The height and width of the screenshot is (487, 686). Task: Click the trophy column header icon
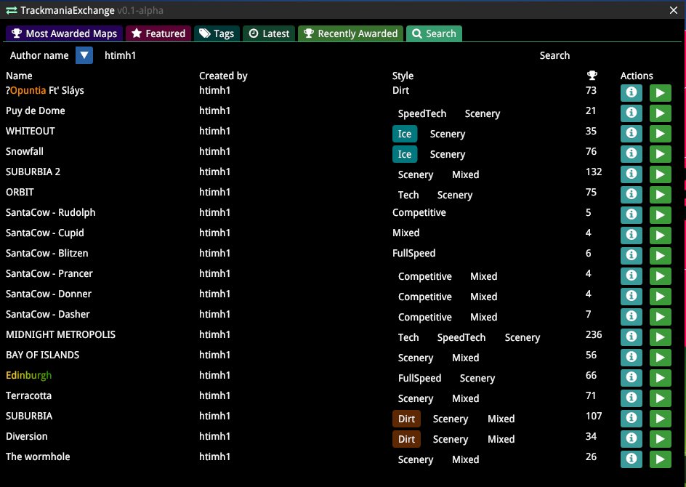(592, 75)
